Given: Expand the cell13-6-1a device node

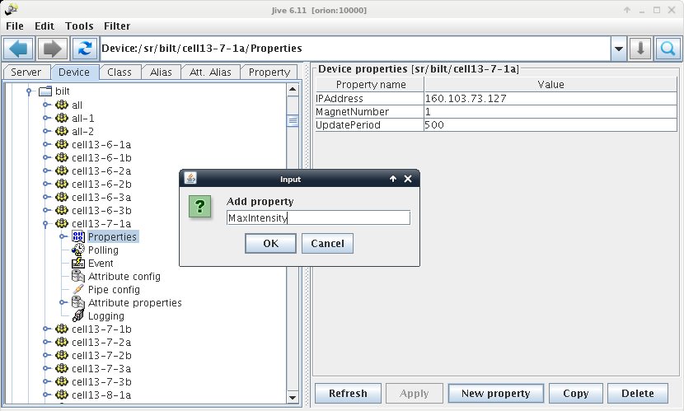Looking at the screenshot, I should tap(47, 145).
